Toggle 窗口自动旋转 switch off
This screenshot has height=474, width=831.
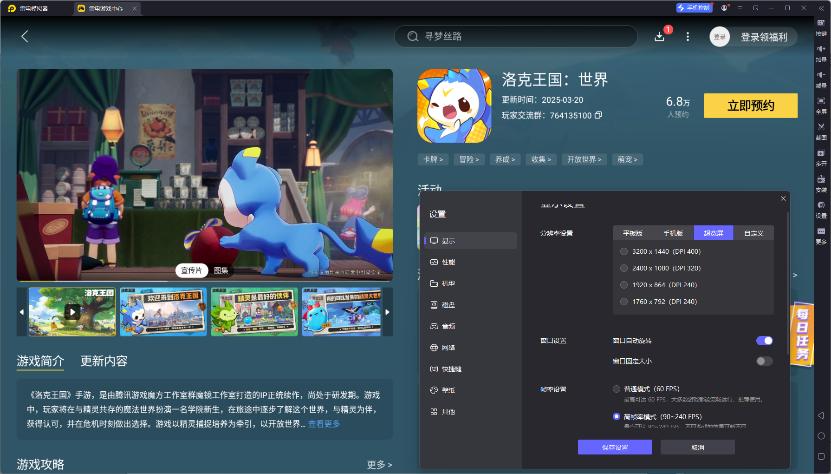765,341
